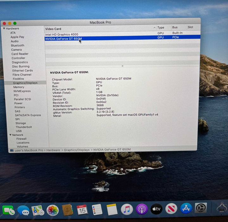Launch Maps from the Dock

point(38,210)
